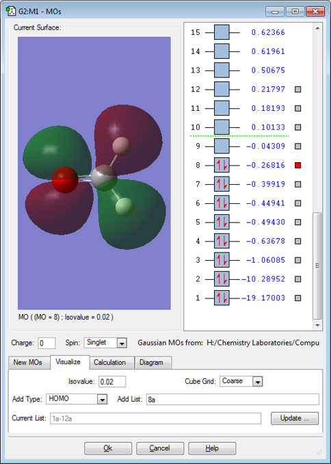
Task: Click the Ok button
Action: tap(108, 448)
